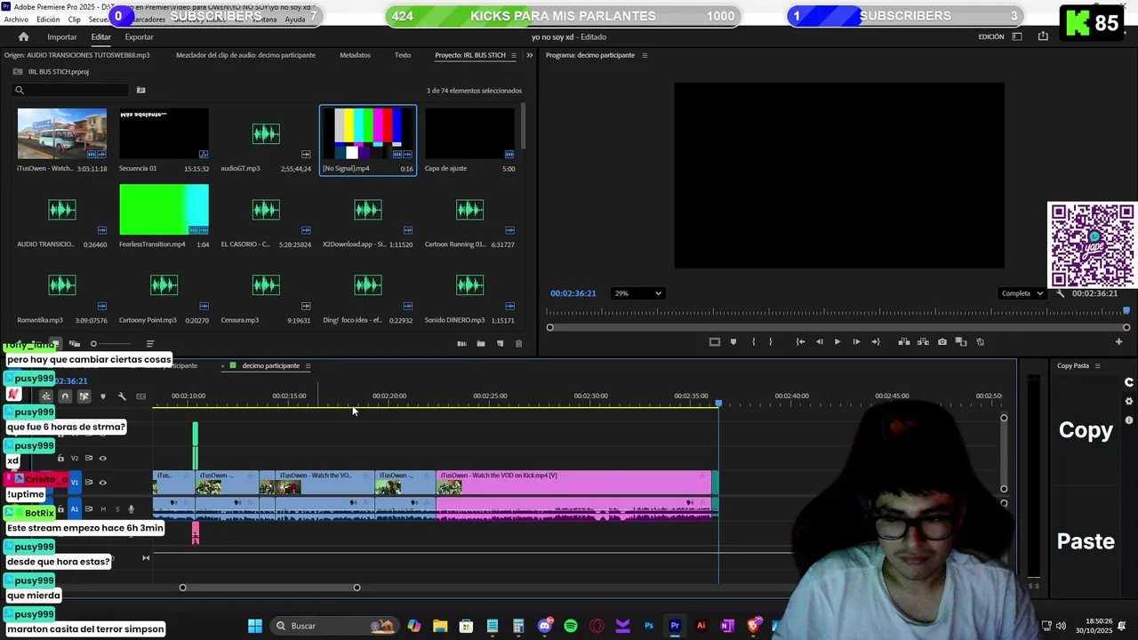Click the Extract button in Program monitor

click(x=923, y=341)
